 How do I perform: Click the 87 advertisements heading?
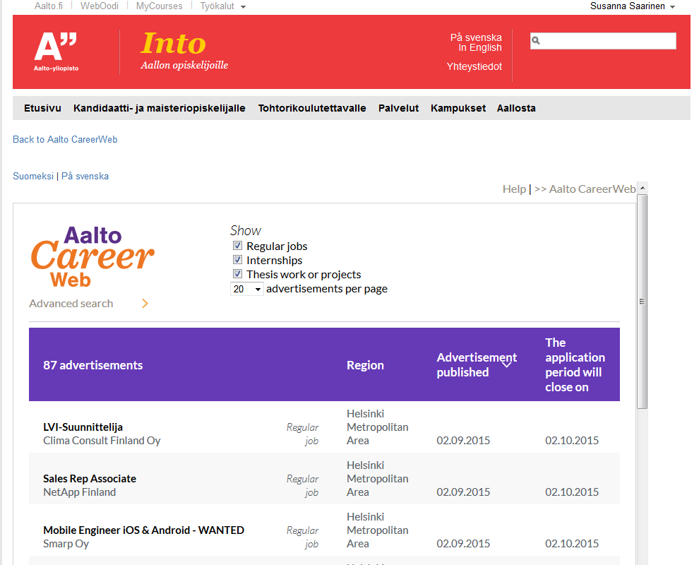click(x=92, y=365)
